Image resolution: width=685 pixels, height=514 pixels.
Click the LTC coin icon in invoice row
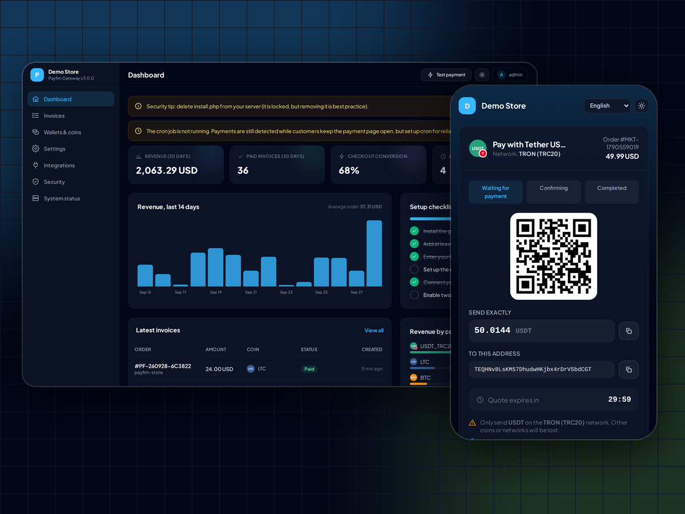click(251, 369)
